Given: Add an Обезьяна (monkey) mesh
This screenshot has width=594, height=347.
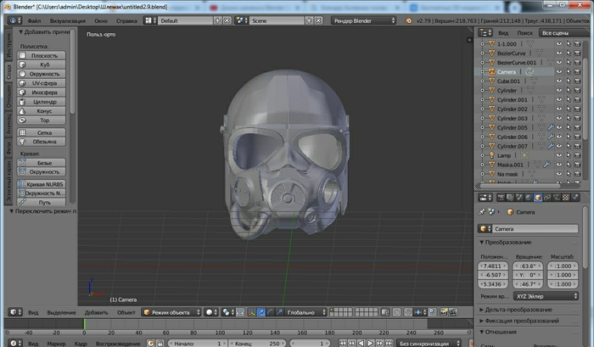Looking at the screenshot, I should pyautogui.click(x=45, y=142).
